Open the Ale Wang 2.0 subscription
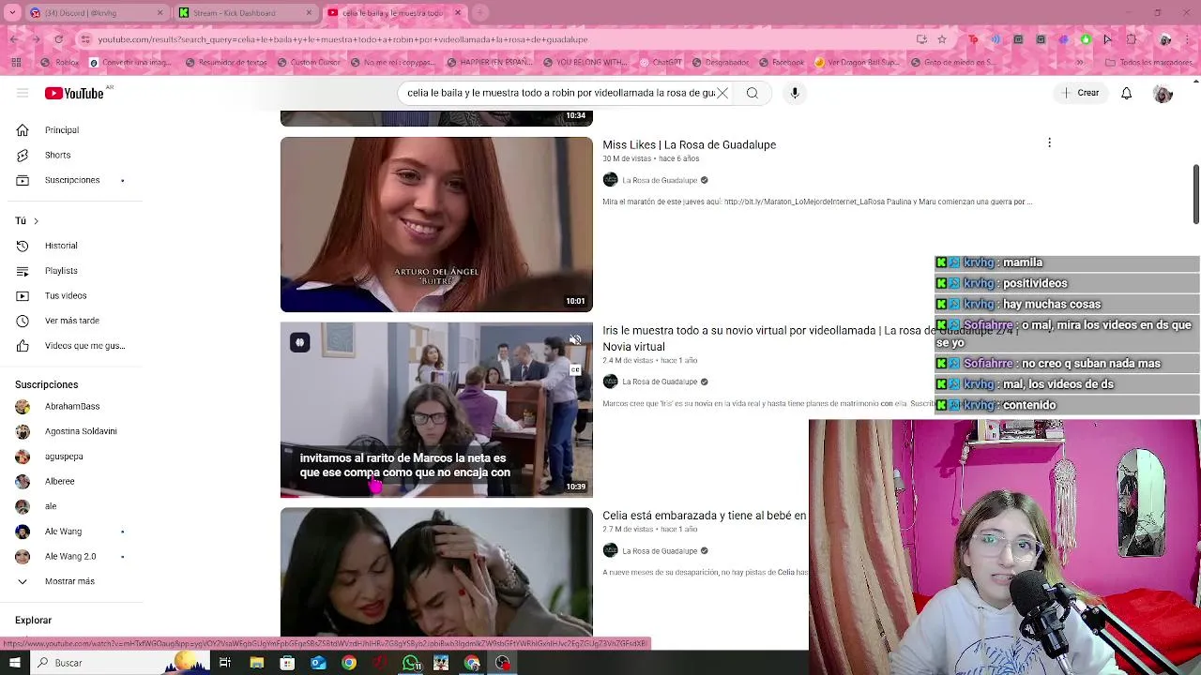Screen dimensions: 1201x675 70,556
